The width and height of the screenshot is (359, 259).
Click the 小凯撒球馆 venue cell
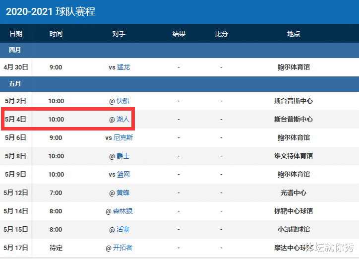pyautogui.click(x=294, y=229)
